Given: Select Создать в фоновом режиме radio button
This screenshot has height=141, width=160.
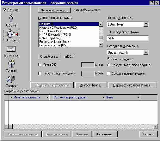Looking at the screenshot, I should [x=108, y=65].
